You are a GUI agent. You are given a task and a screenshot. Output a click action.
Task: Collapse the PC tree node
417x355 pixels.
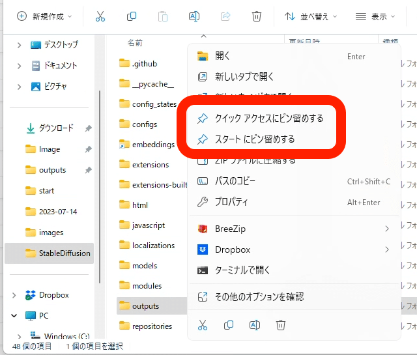coord(14,316)
